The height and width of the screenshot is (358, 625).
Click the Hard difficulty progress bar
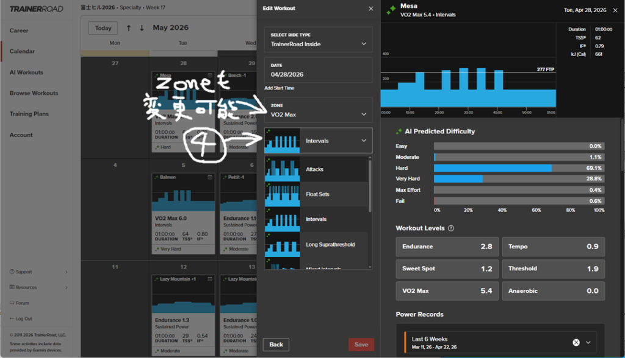click(x=519, y=168)
